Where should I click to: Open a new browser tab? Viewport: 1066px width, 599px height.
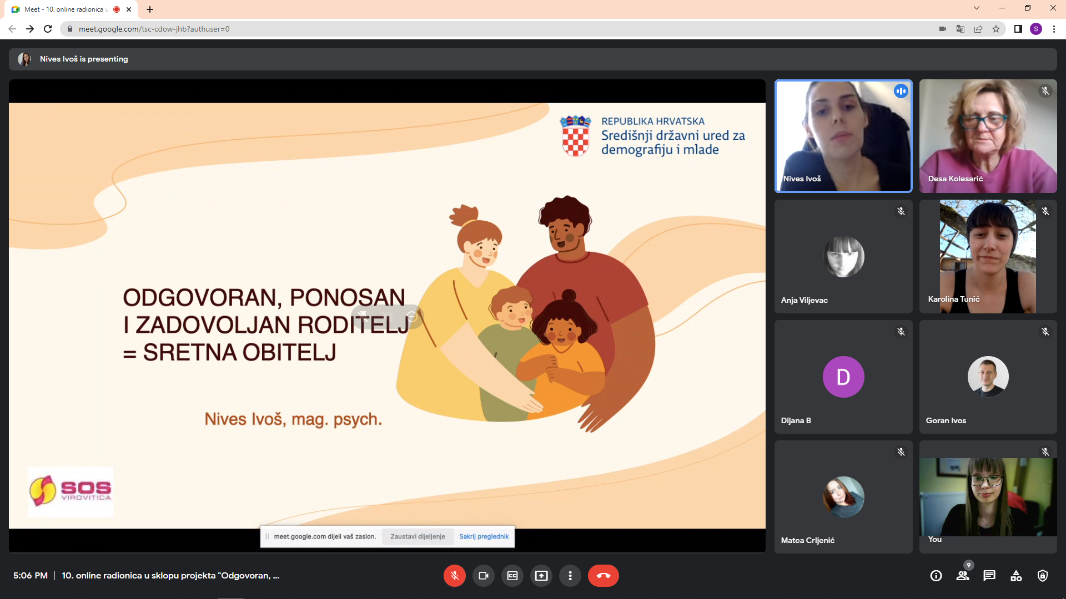point(150,9)
